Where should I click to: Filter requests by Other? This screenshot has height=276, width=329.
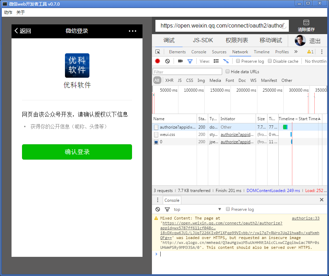(287, 80)
